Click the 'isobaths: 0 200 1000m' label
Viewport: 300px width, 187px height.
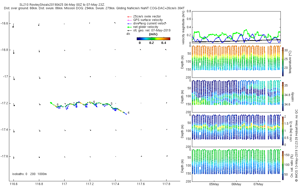pyautogui.click(x=29, y=174)
